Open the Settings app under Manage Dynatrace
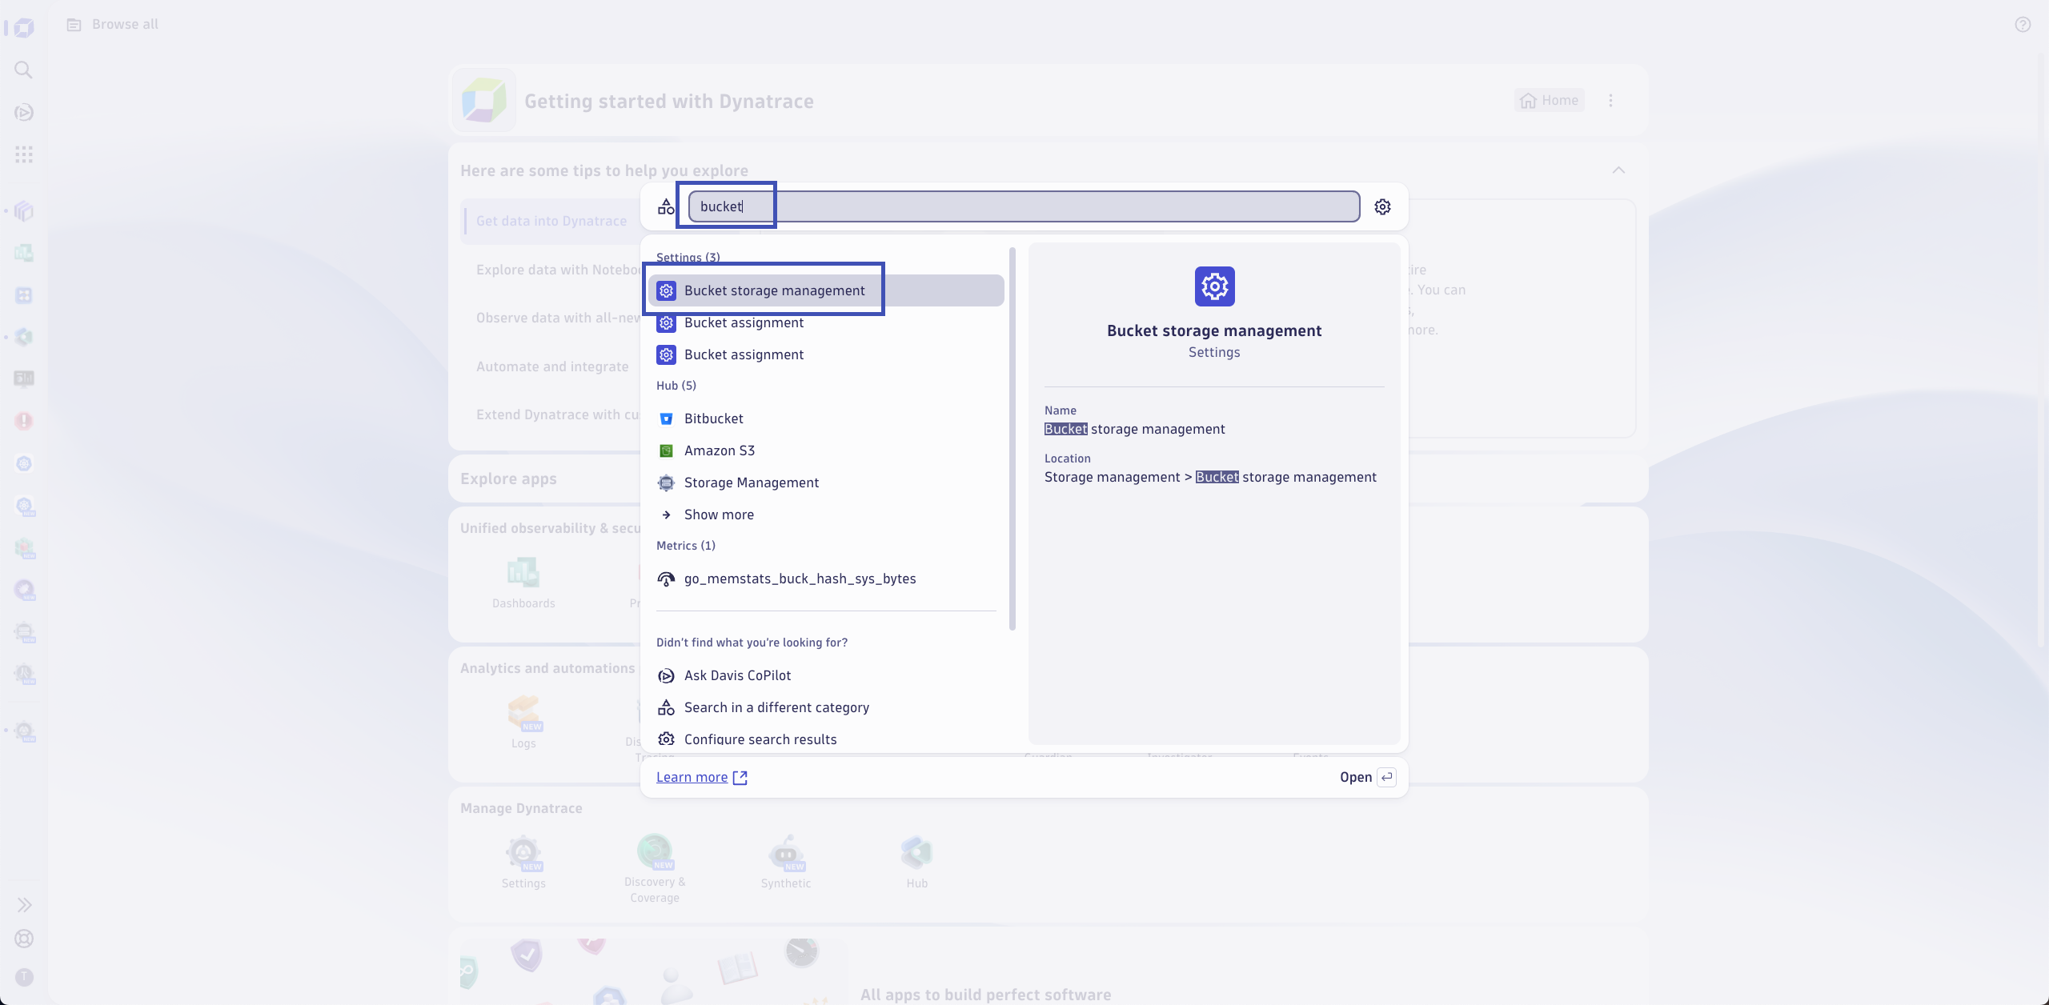Screen dimensions: 2049x1005 tap(523, 862)
